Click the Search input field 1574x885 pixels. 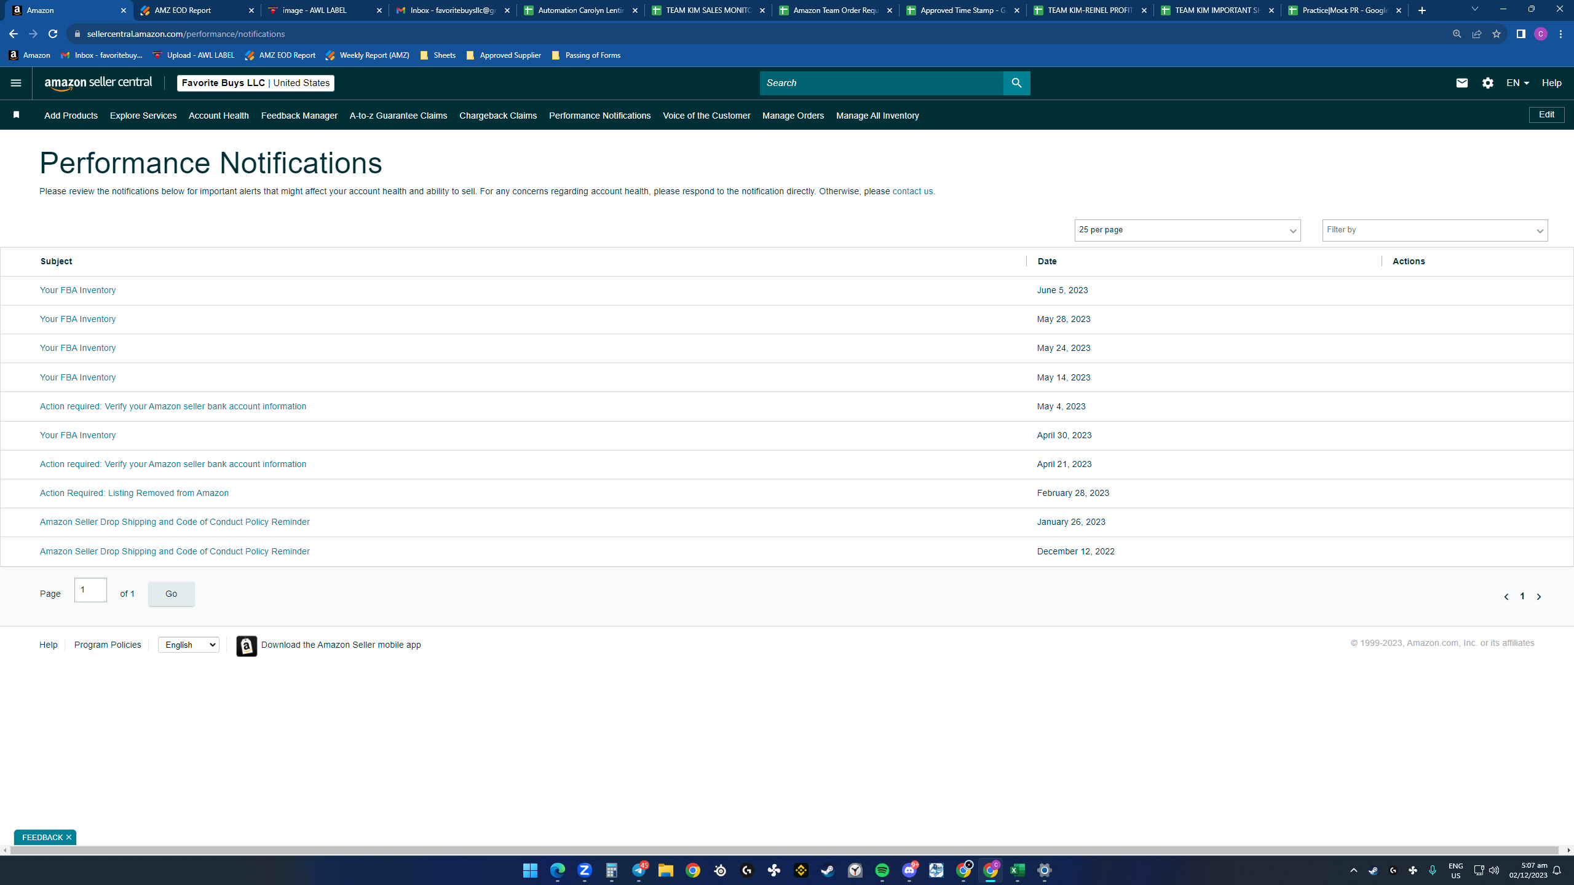tap(881, 83)
